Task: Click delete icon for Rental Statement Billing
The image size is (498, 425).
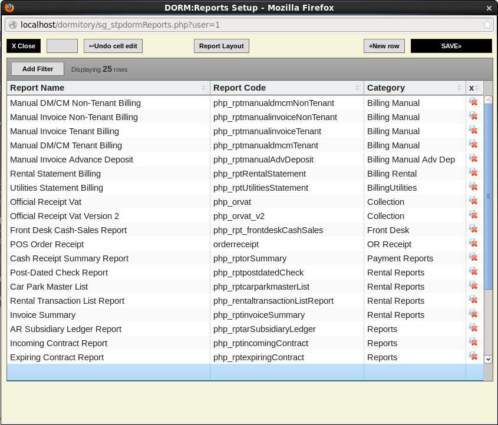Action: [473, 172]
